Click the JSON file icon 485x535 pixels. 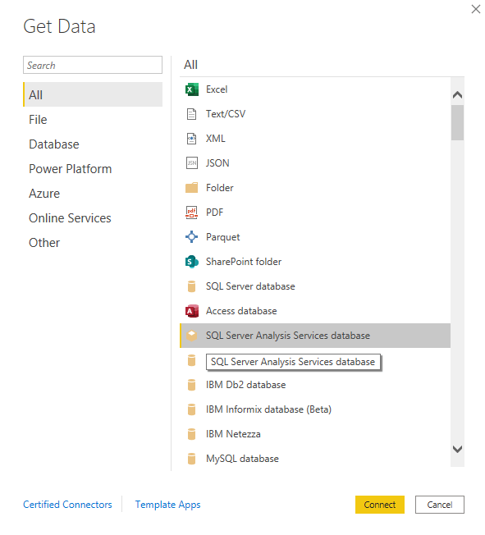[191, 163]
